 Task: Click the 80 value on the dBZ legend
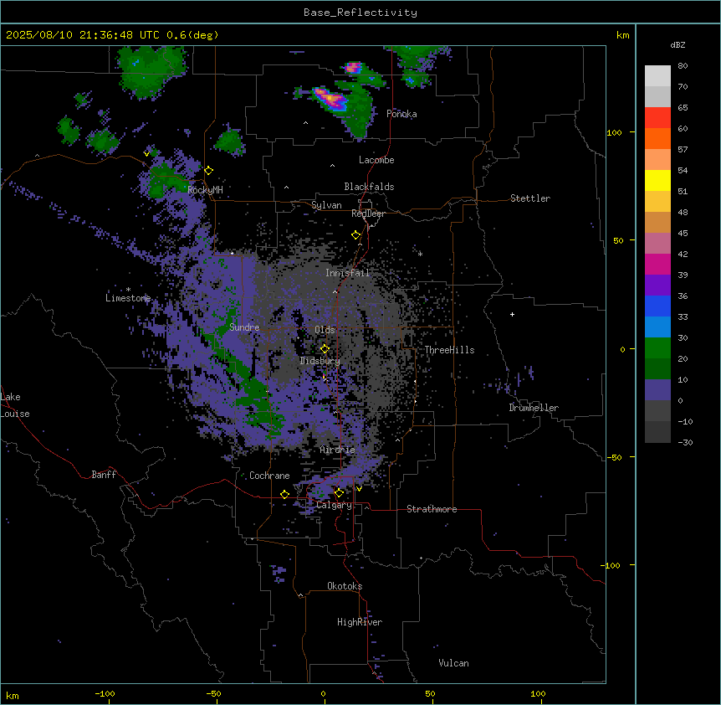[x=683, y=66]
